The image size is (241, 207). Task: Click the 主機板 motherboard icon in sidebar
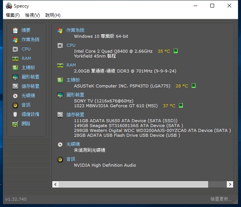(15, 68)
